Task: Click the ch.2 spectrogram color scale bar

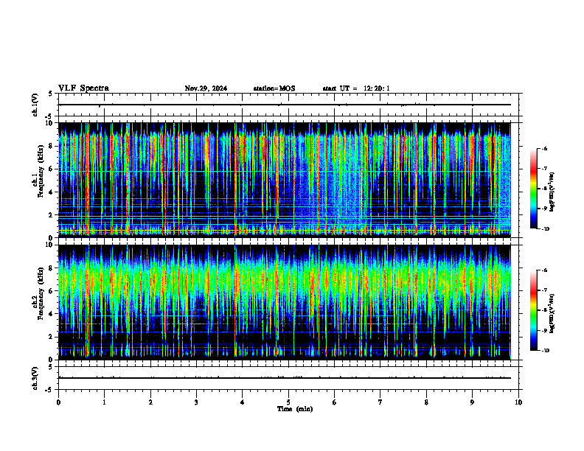Action: click(x=534, y=310)
